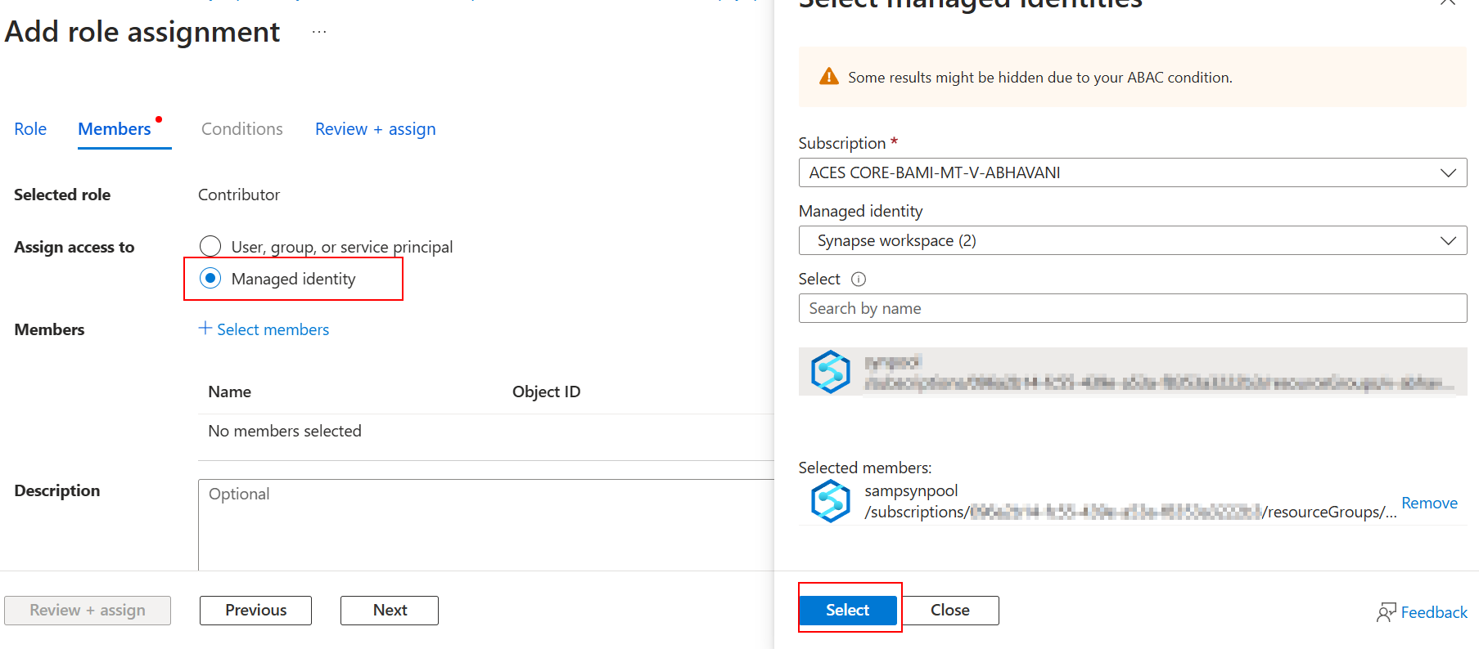
Task: Click the Search by name field
Action: pos(1132,308)
